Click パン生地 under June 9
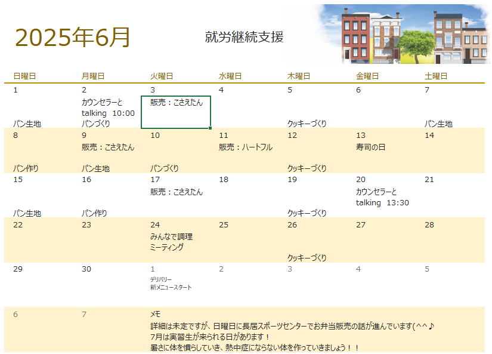This screenshot has width=492, height=354. coord(95,168)
